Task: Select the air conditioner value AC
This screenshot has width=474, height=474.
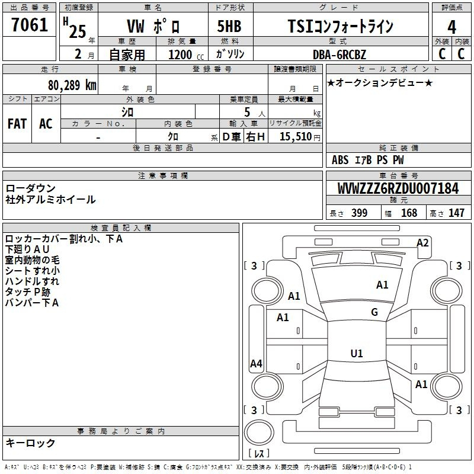Action: tap(46, 124)
